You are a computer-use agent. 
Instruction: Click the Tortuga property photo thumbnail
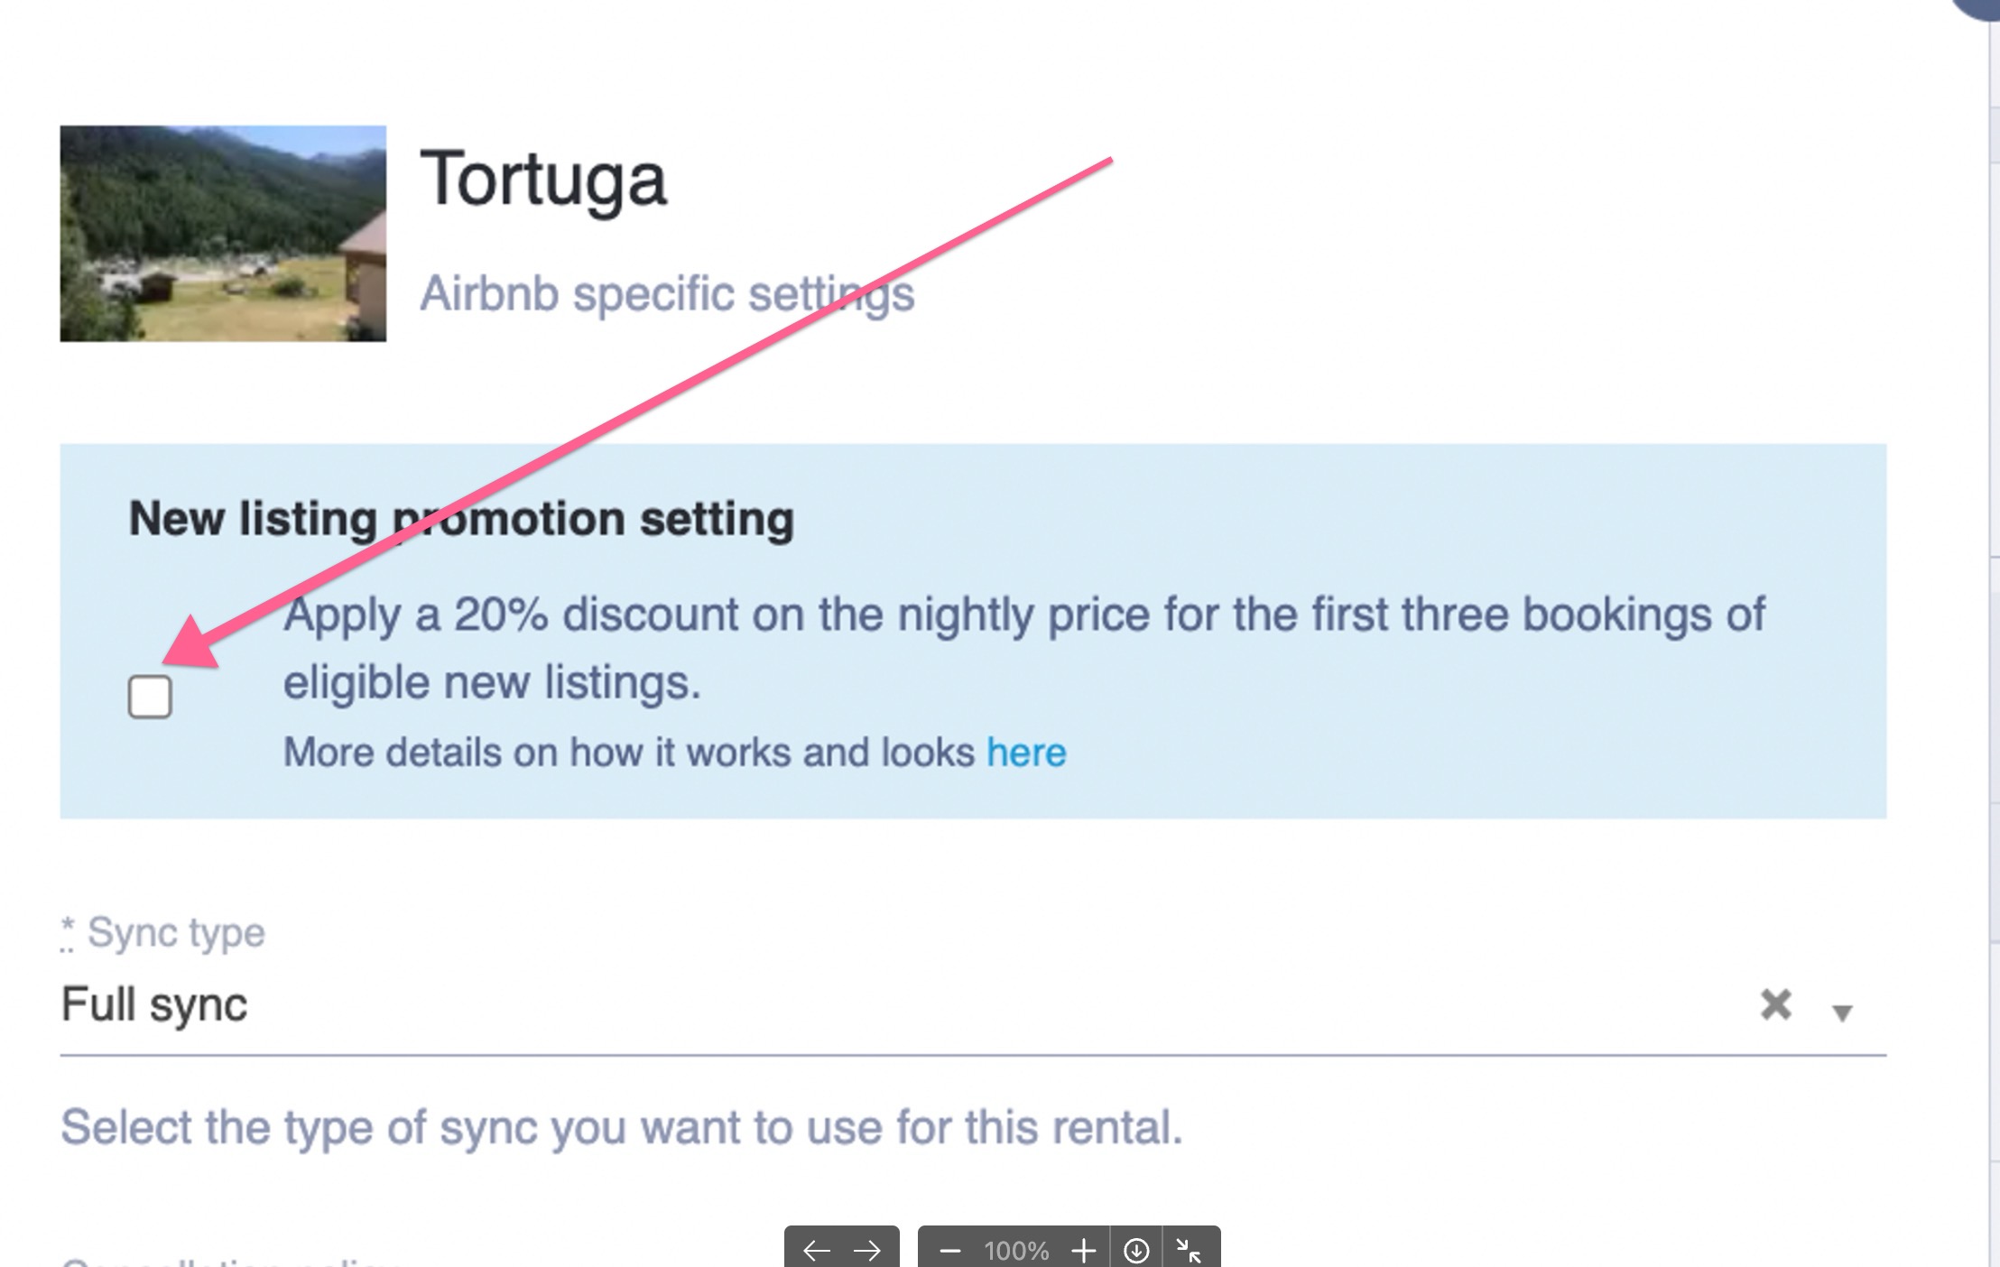click(226, 233)
